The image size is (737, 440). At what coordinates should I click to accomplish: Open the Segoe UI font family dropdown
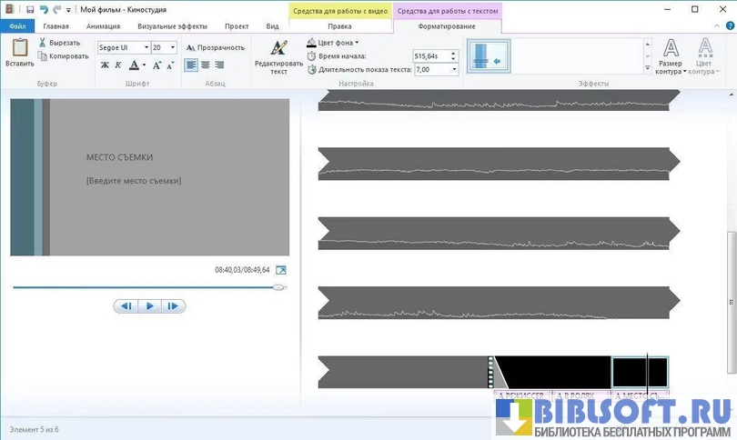(x=146, y=47)
